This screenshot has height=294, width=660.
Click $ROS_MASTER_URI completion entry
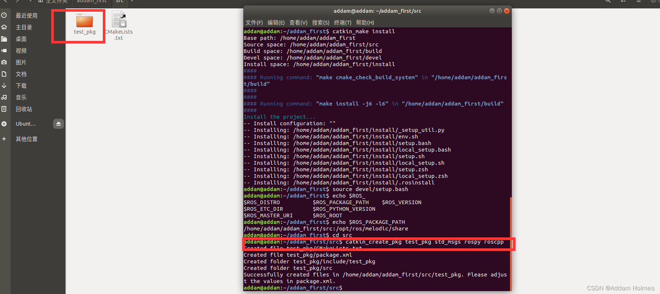pos(268,215)
